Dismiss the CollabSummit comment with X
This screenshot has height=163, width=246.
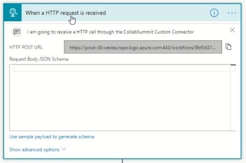coord(232,30)
